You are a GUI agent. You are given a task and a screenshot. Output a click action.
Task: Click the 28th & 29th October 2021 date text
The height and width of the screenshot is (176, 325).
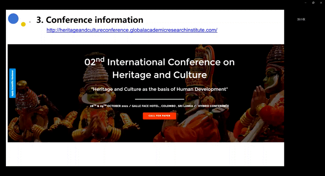(x=108, y=106)
